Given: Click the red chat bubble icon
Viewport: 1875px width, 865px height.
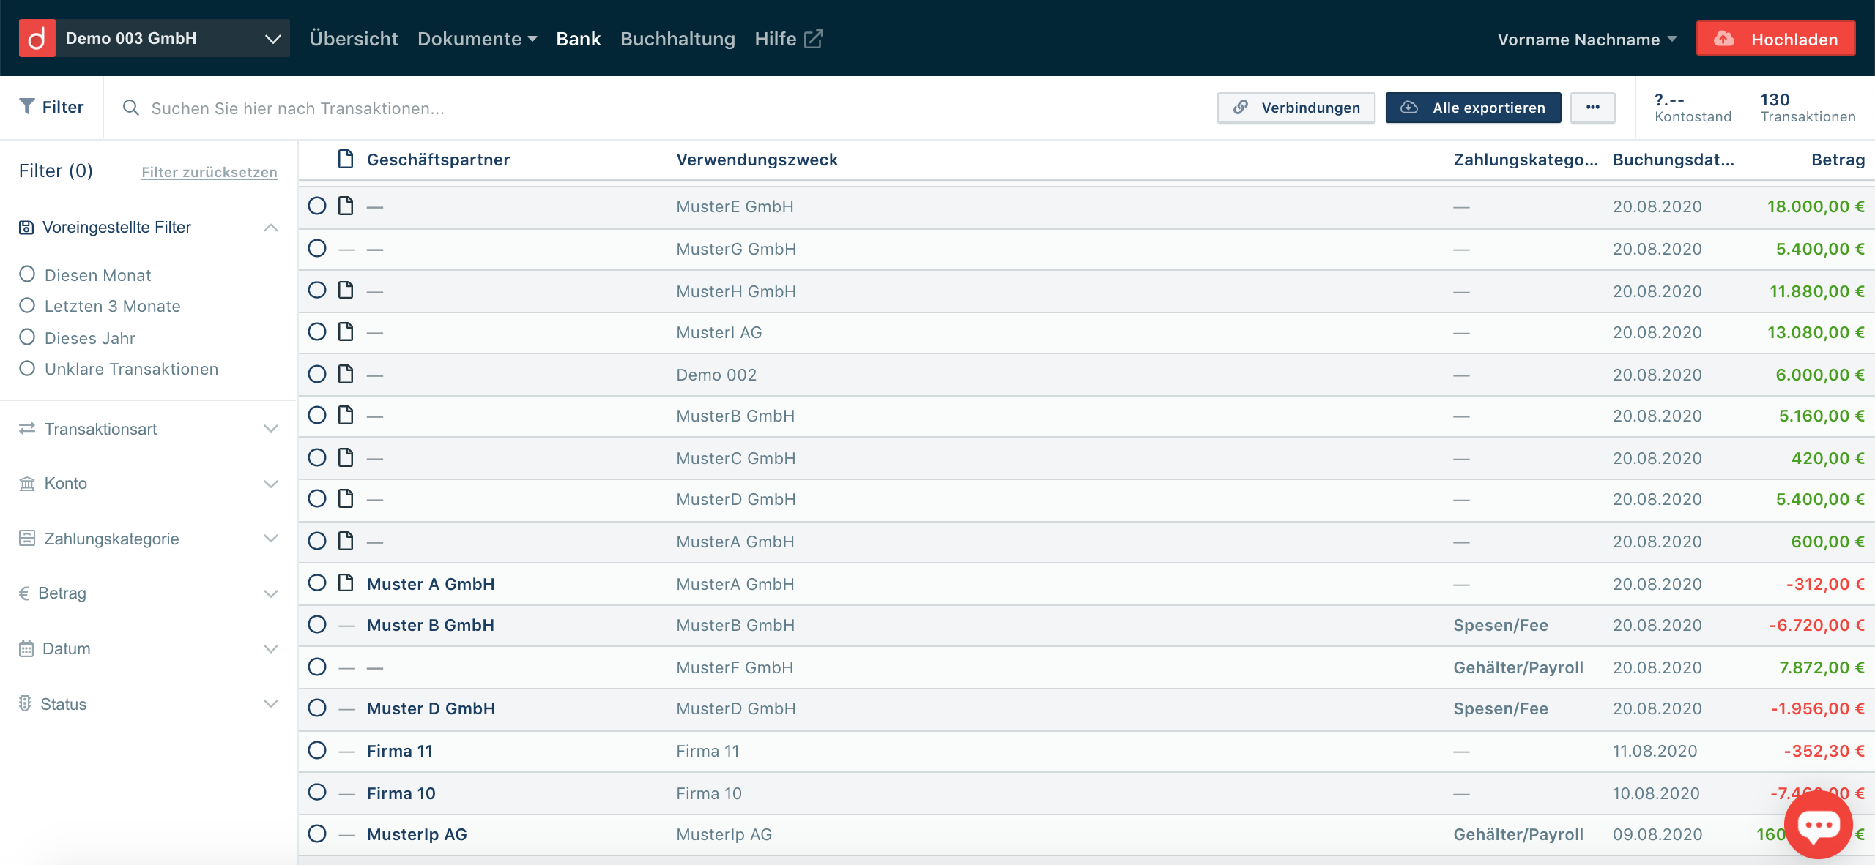Looking at the screenshot, I should [x=1818, y=825].
